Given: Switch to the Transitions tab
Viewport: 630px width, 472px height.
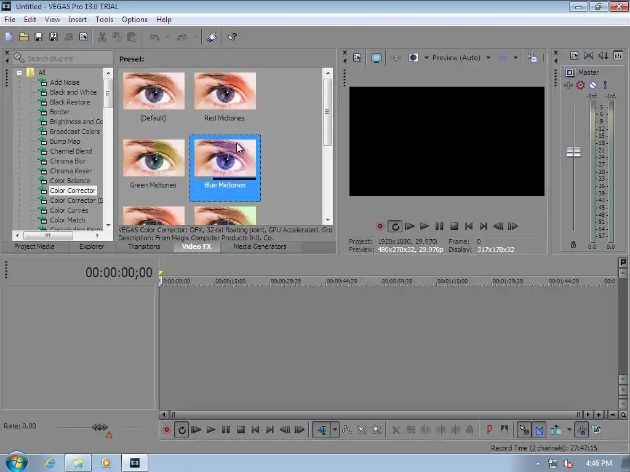Looking at the screenshot, I should 144,246.
